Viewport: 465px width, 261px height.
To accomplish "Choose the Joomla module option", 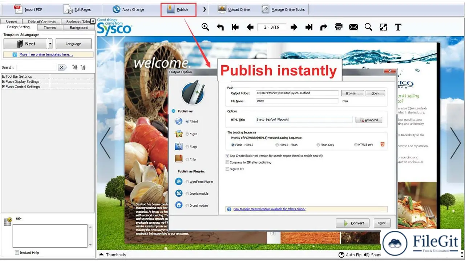I will 187,194.
